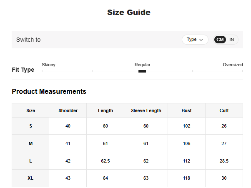Screen dimensions: 251x188
Task: Select the Oversized fit label
Action: (233, 65)
